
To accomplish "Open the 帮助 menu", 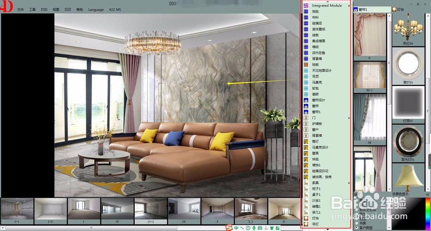I will (79, 9).
